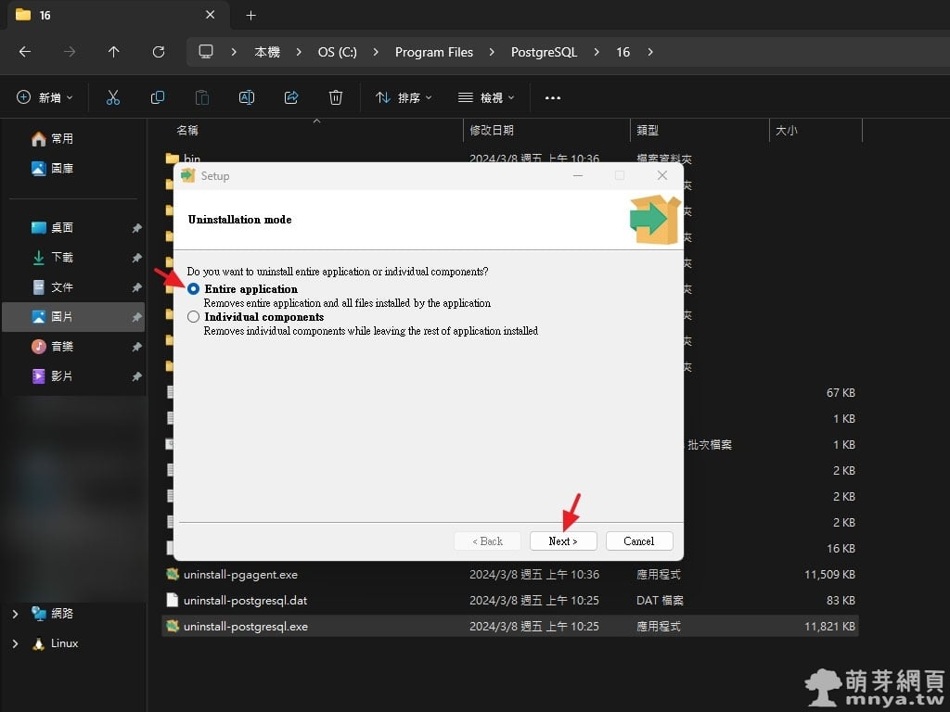The image size is (950, 712).
Task: Click the Next button in Setup
Action: coord(563,541)
